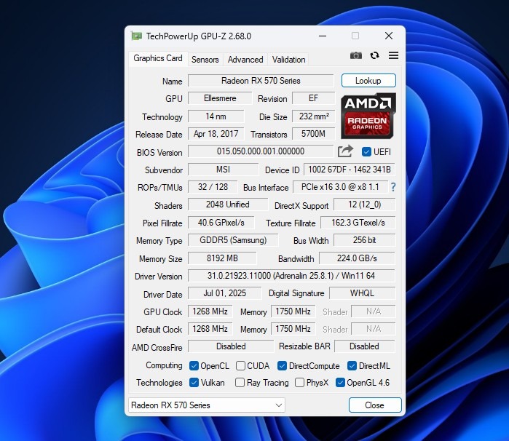Select the Bus Width value 256 bit
Image resolution: width=509 pixels, height=441 pixels.
click(365, 240)
